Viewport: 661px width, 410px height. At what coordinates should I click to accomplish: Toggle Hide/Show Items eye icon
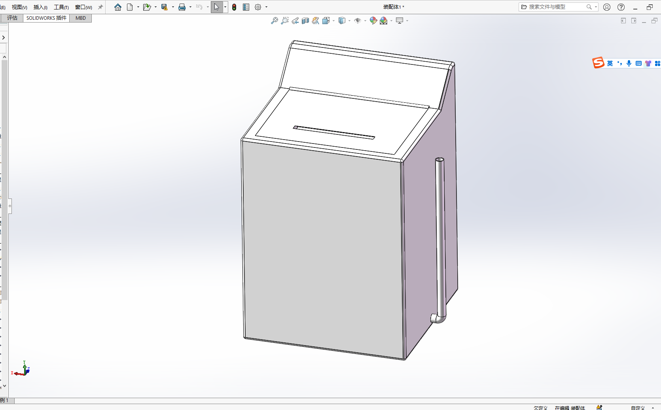(358, 21)
